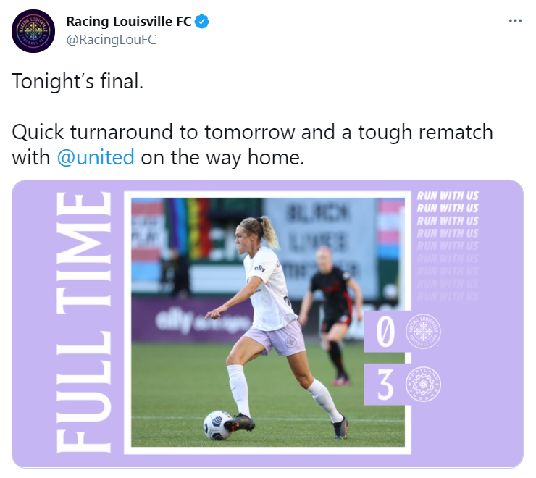Click the opposing player in black kit
This screenshot has height=478, width=536.
tap(332, 314)
